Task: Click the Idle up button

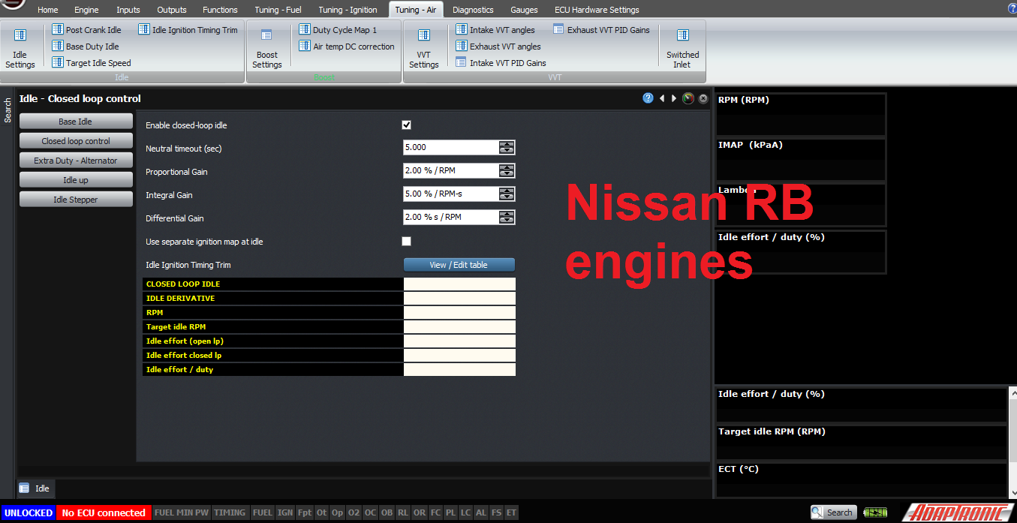Action: pos(76,180)
